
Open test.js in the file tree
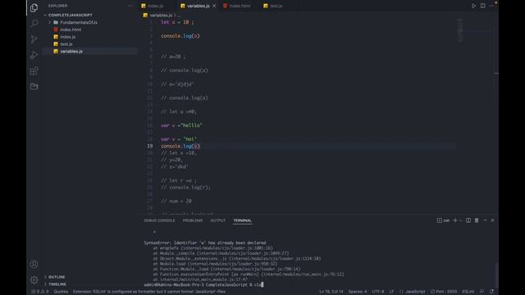[x=66, y=43]
